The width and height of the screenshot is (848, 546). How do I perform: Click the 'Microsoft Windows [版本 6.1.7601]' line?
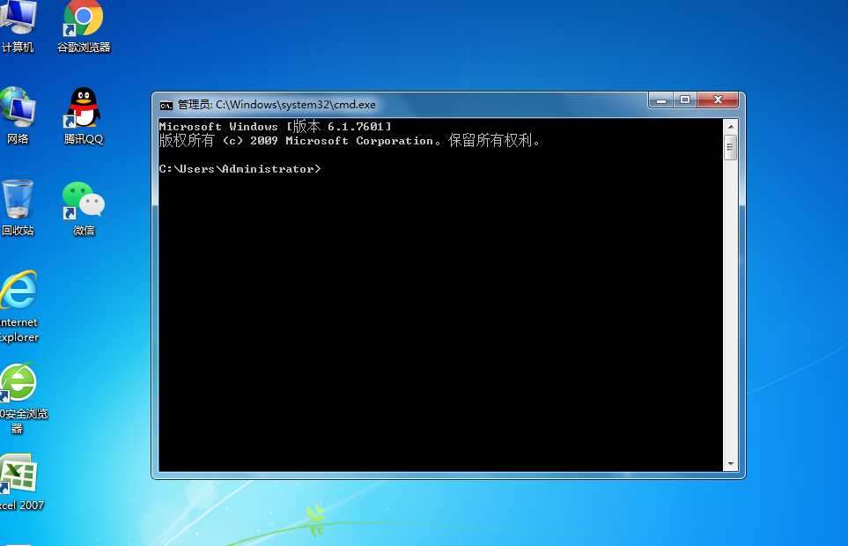(x=276, y=127)
